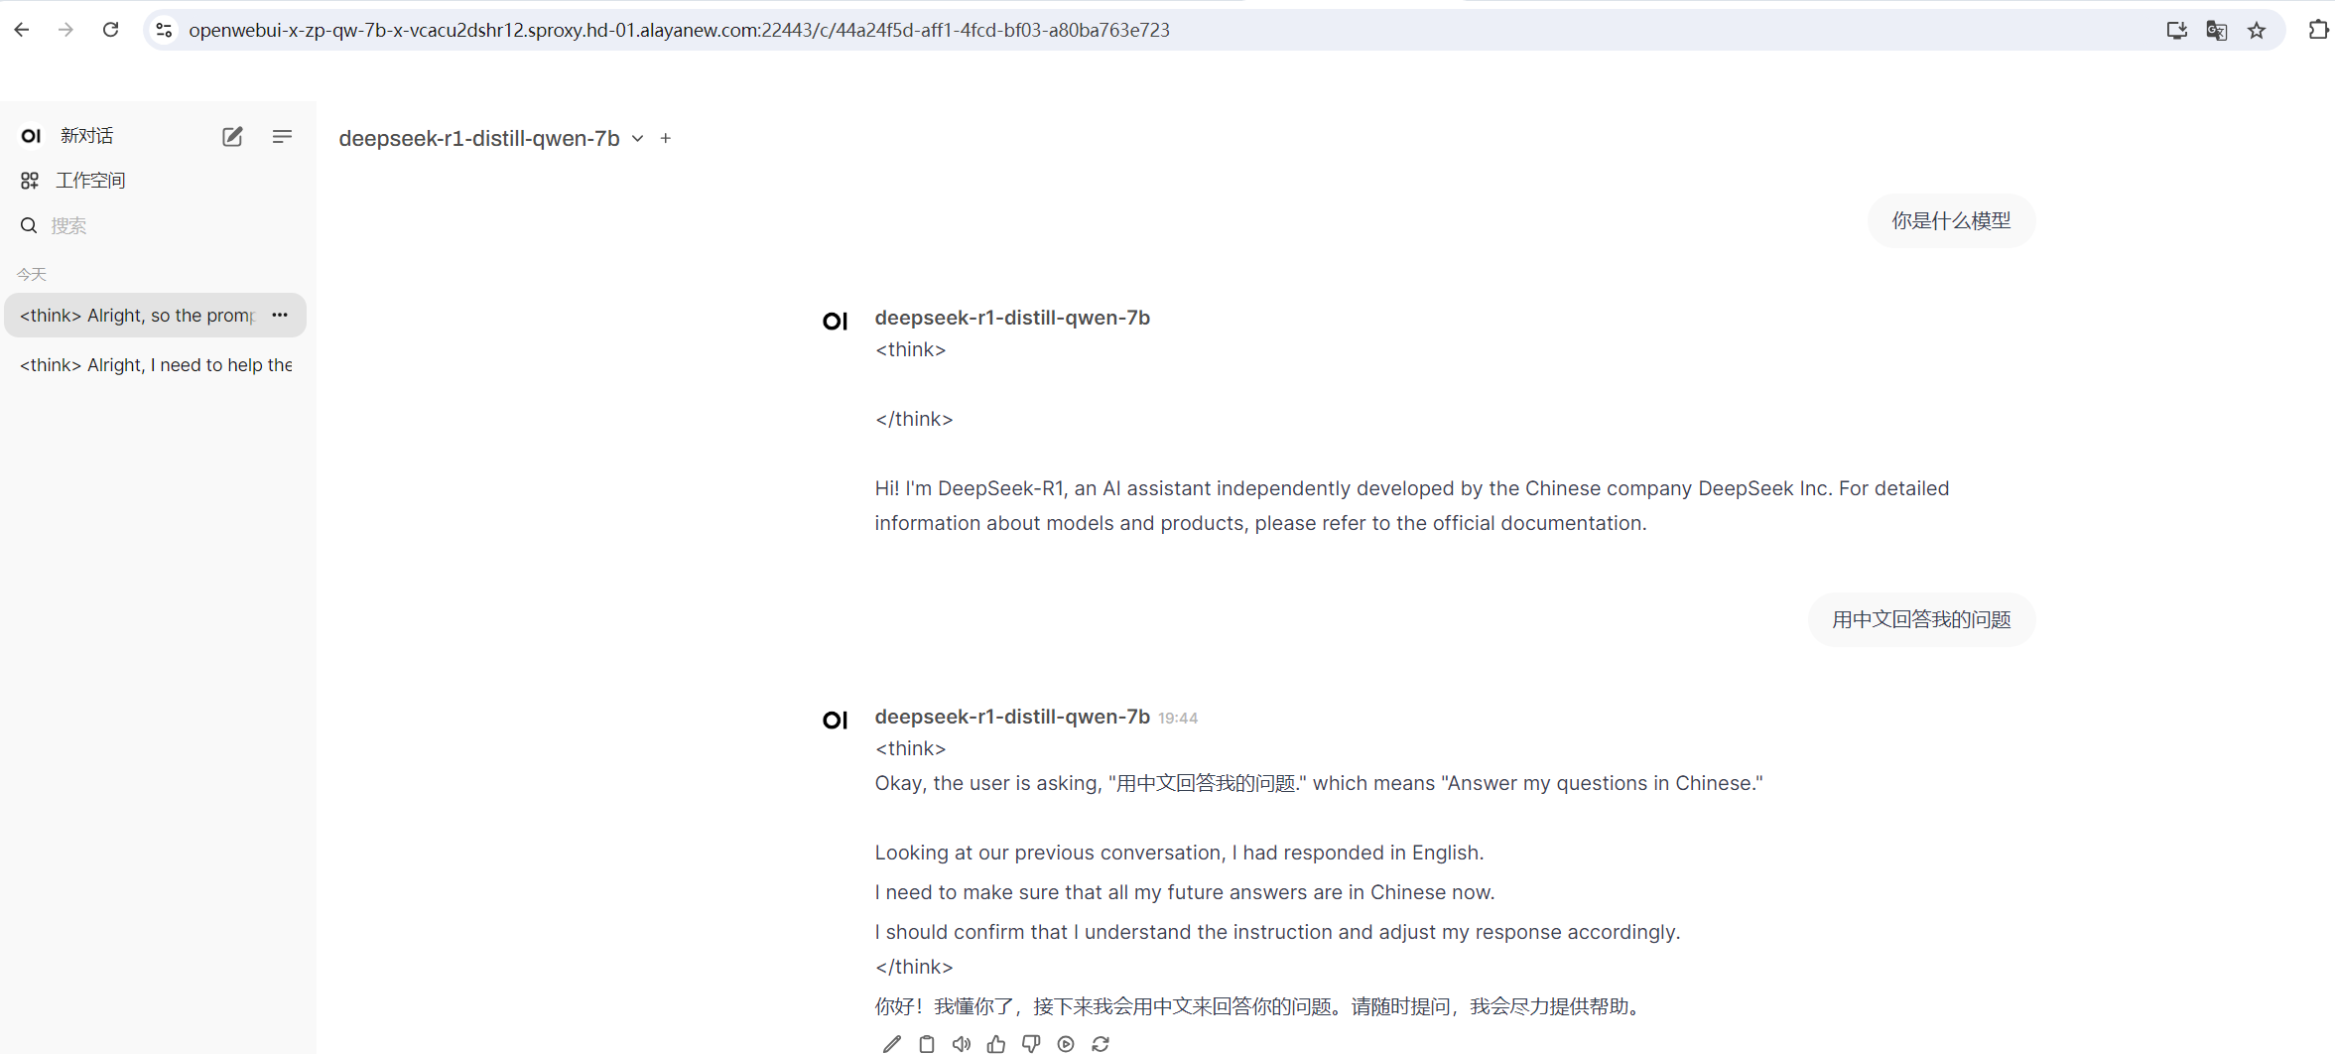Bookmark this page with star icon
Screen dimensions: 2335x1054
(2257, 31)
